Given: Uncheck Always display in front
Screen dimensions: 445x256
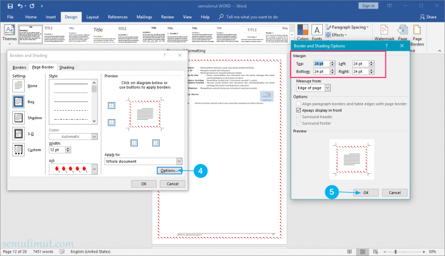Looking at the screenshot, I should click(x=298, y=110).
